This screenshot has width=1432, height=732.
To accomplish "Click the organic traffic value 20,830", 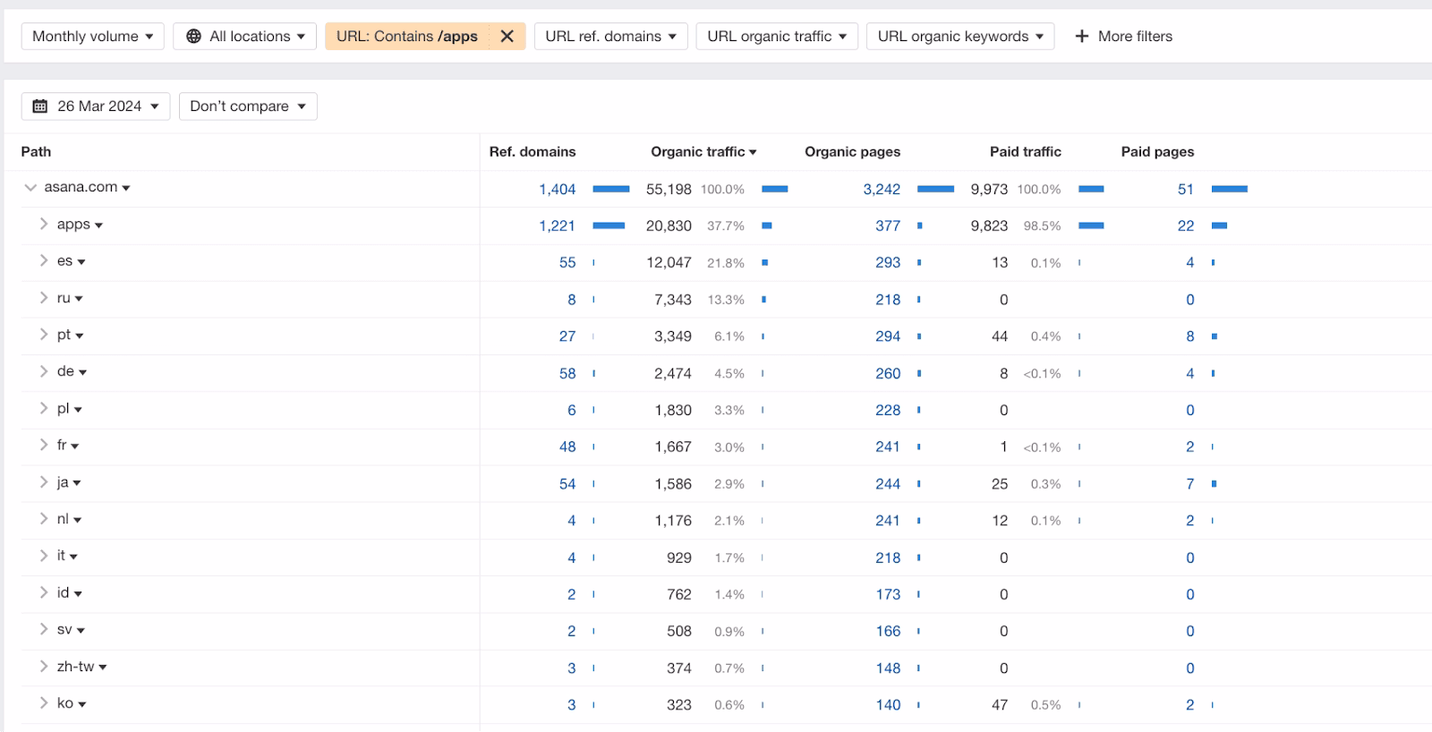I will (669, 226).
